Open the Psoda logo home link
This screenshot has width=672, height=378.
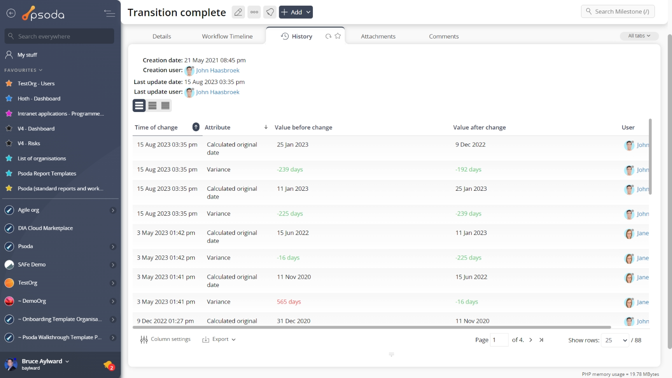[43, 14]
